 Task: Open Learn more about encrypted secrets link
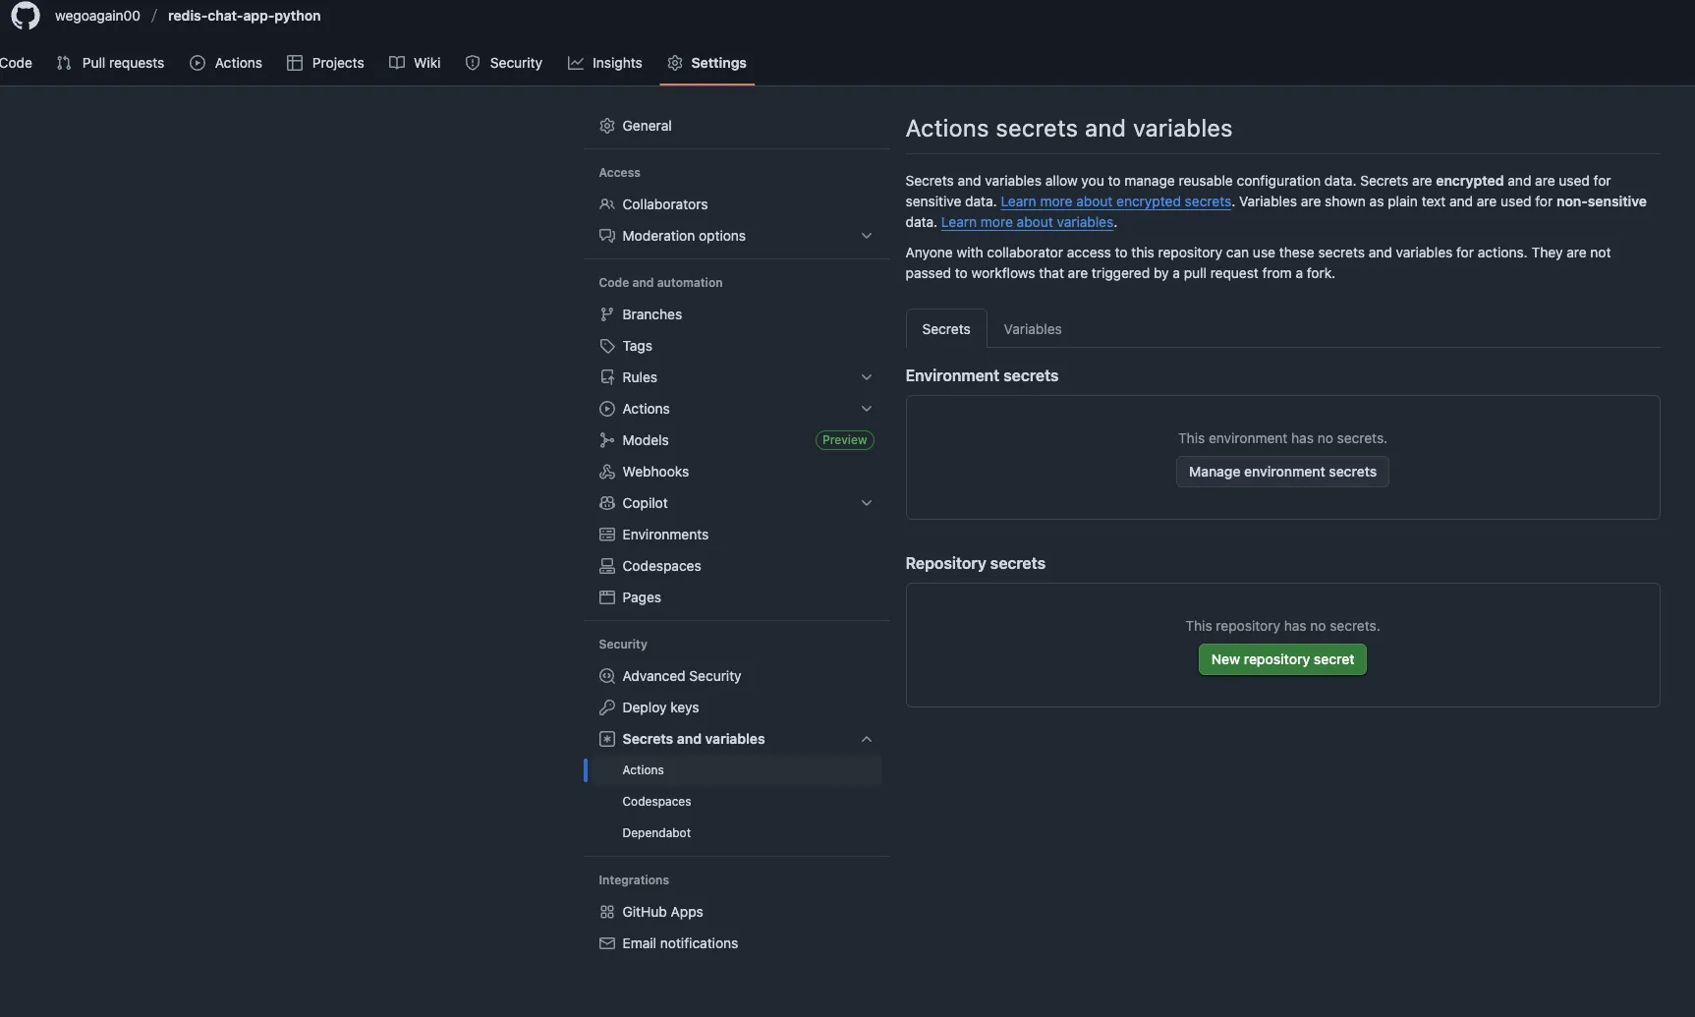tap(1115, 201)
